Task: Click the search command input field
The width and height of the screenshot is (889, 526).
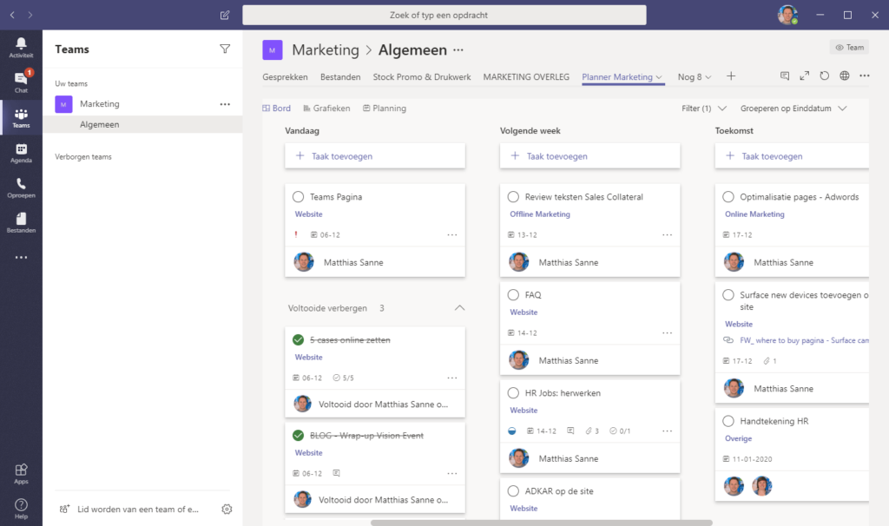Action: (444, 16)
